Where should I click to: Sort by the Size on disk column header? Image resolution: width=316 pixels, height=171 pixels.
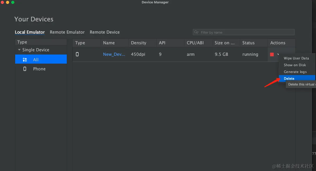226,43
